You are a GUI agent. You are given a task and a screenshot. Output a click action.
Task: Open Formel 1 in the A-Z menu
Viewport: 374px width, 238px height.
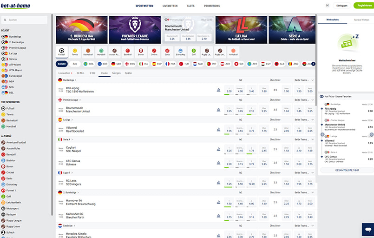coord(8,191)
